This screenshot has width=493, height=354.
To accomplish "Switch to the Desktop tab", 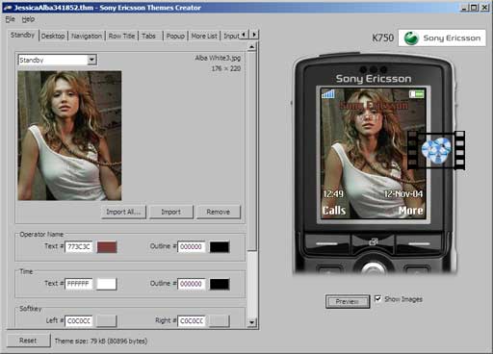I will (x=53, y=37).
